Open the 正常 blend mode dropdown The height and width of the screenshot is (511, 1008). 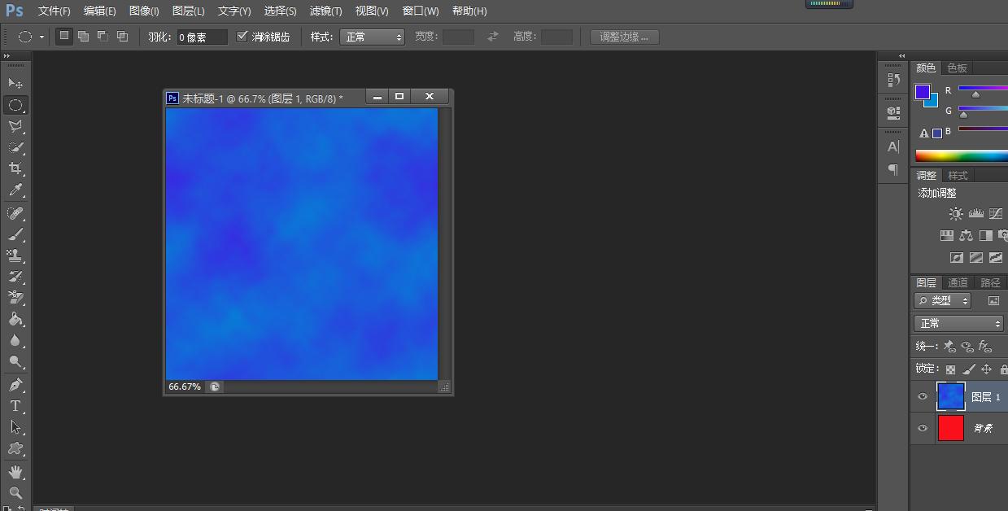click(958, 323)
